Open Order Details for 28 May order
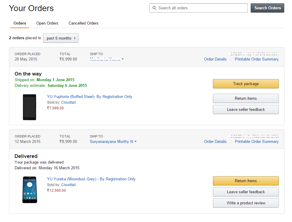The height and width of the screenshot is (222, 292). [x=215, y=59]
